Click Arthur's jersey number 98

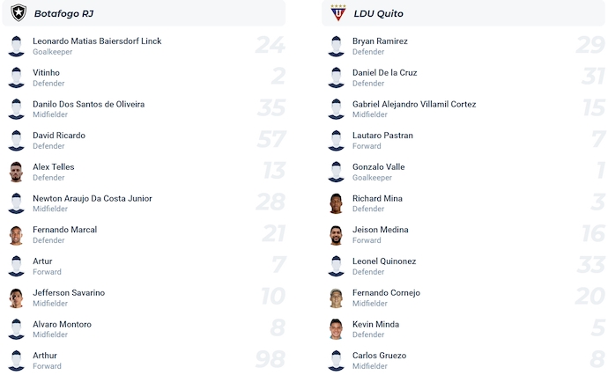[271, 360]
